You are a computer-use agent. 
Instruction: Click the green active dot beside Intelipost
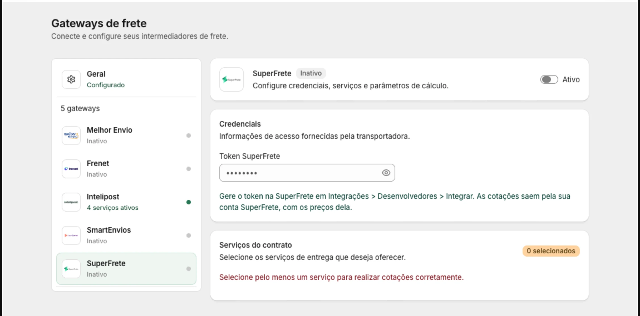pos(189,202)
